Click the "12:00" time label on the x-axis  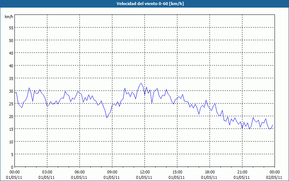145,172
